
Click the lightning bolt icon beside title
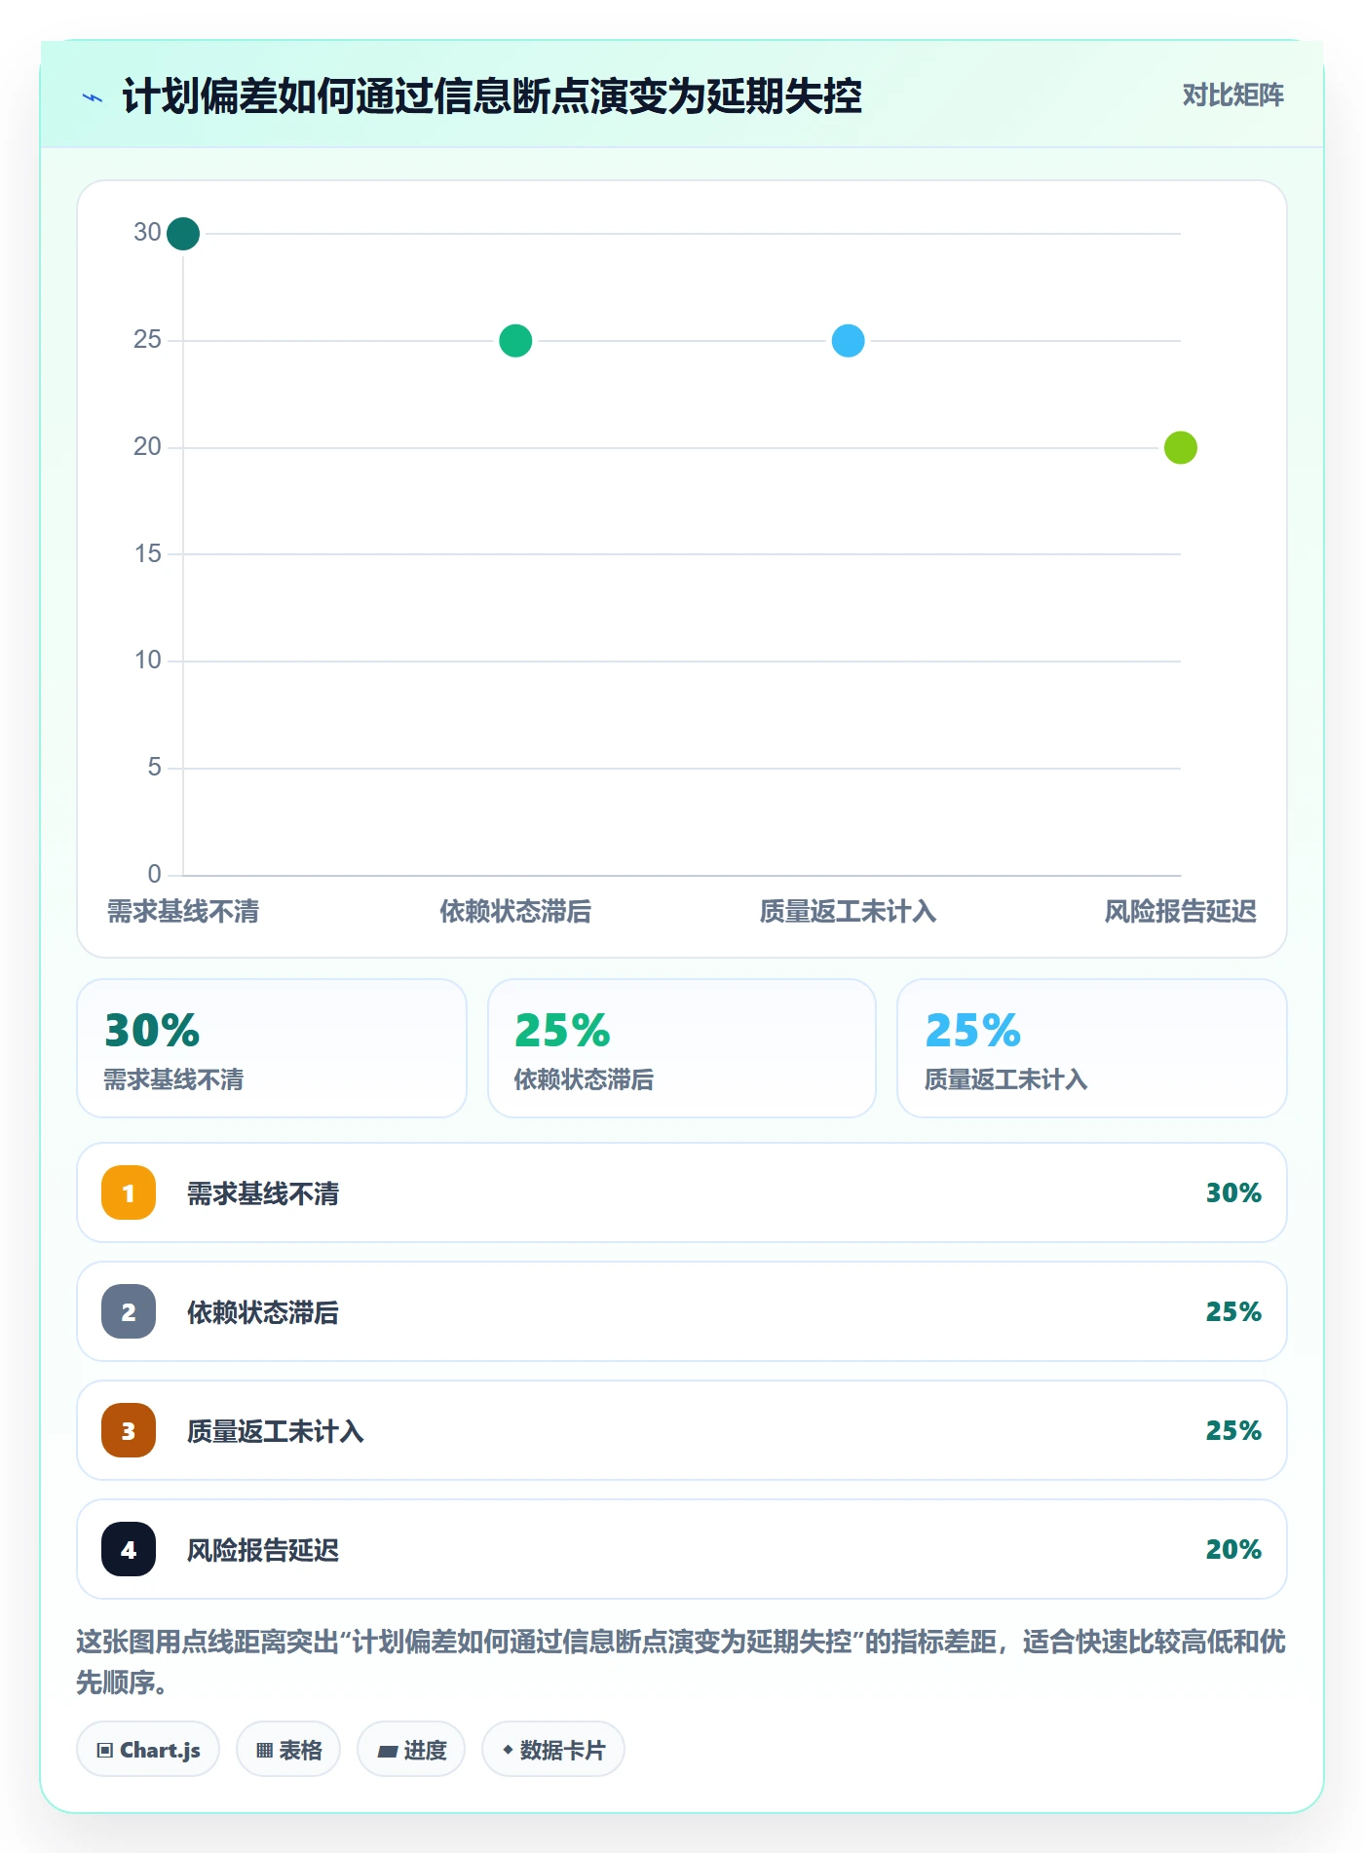point(93,97)
